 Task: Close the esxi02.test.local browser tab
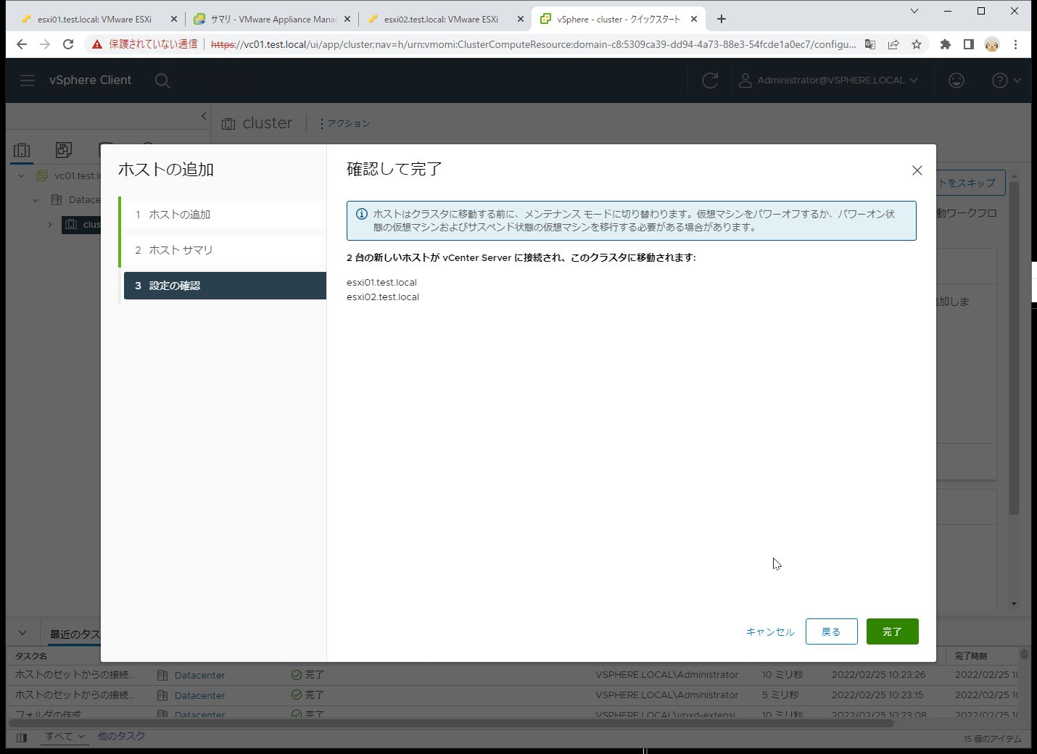(x=521, y=20)
